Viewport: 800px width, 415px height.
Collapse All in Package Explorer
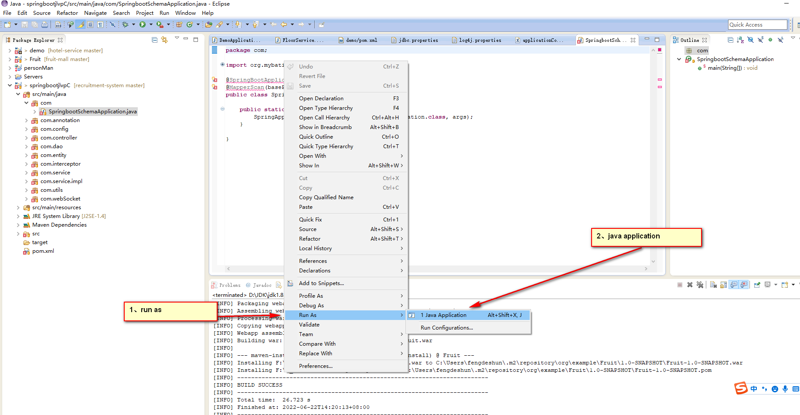(154, 40)
